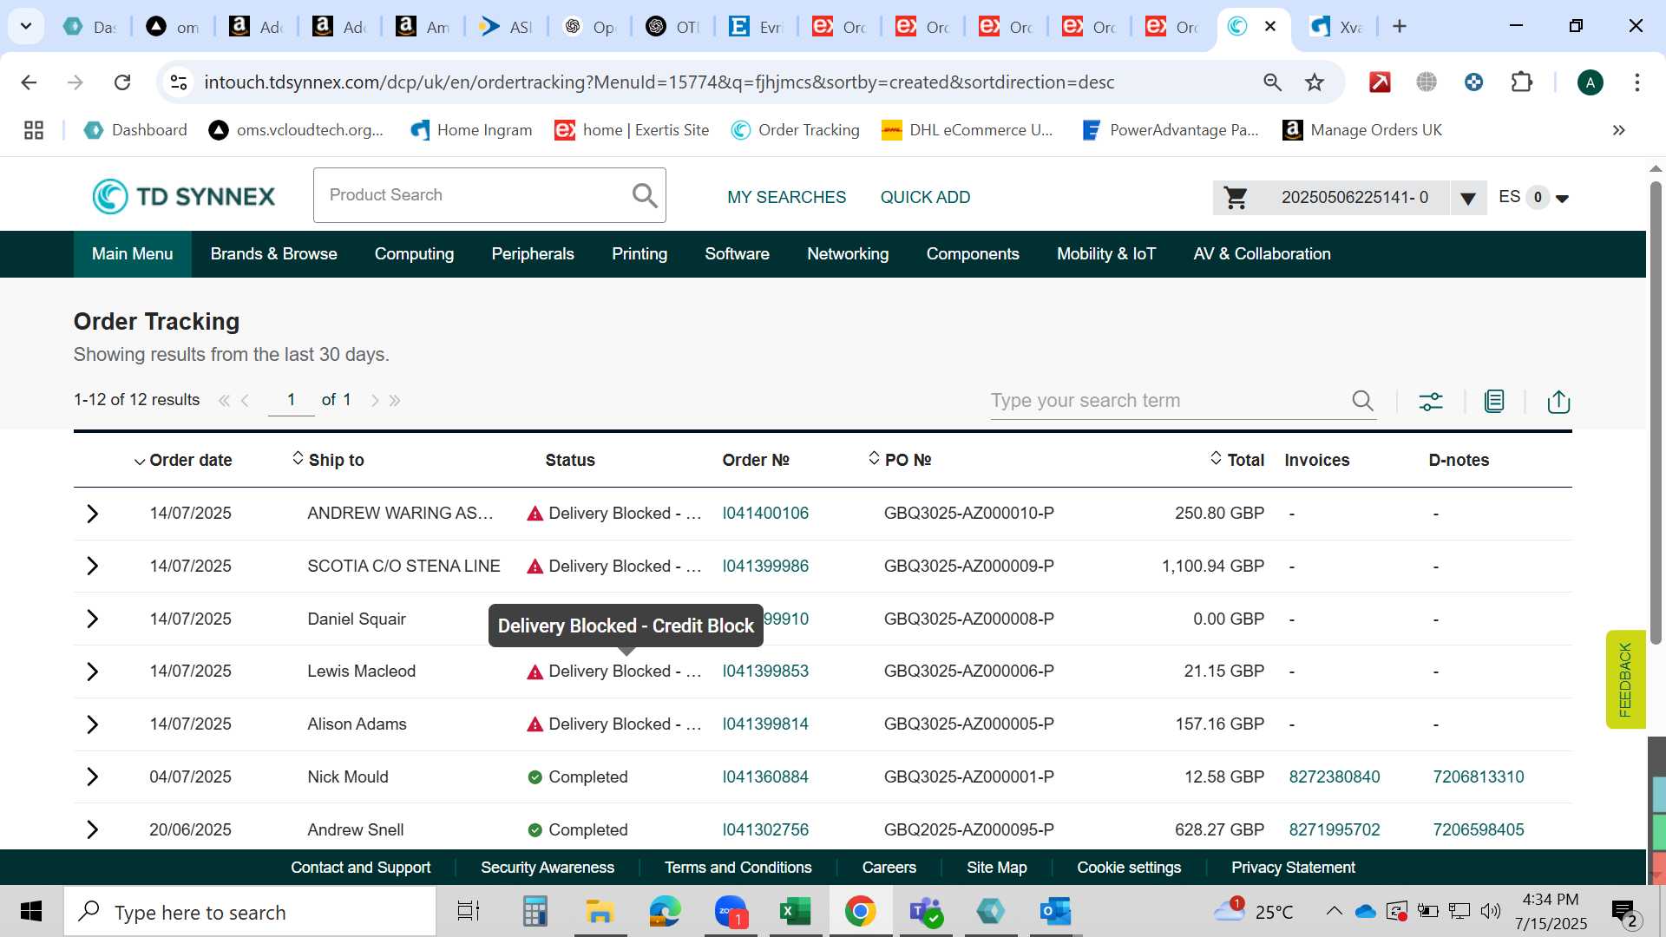Viewport: 1666px width, 937px height.
Task: Open invoice 8272380840
Action: click(x=1335, y=776)
